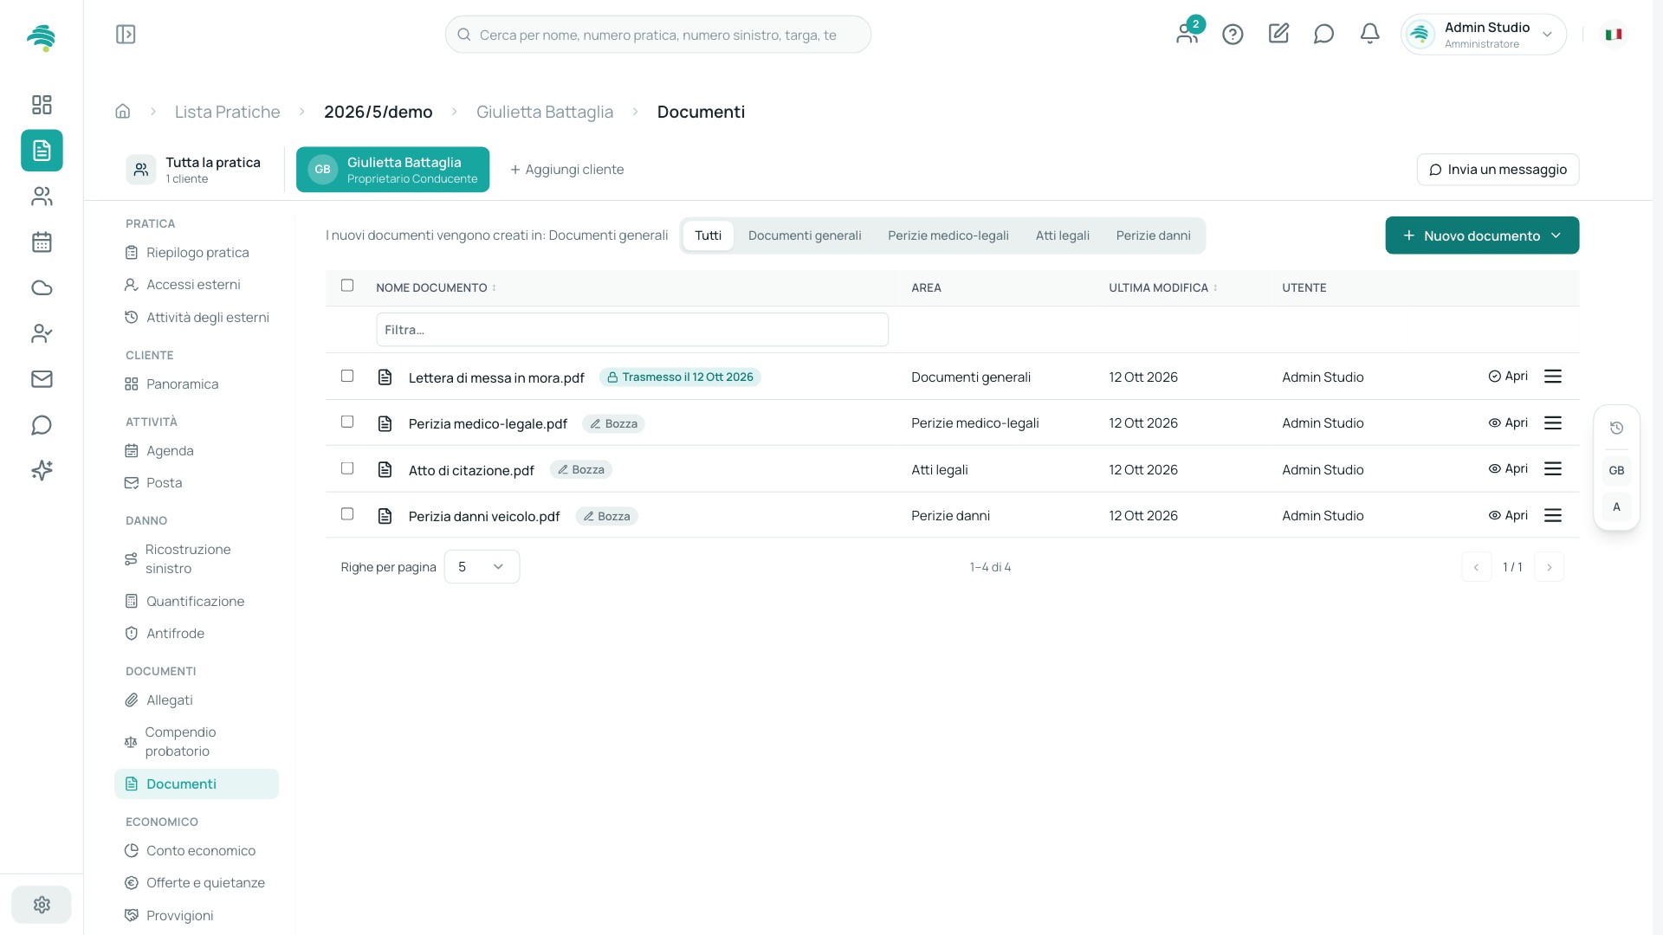The image size is (1663, 935).
Task: Select the Perizie medico-legali tab
Action: pyautogui.click(x=948, y=235)
